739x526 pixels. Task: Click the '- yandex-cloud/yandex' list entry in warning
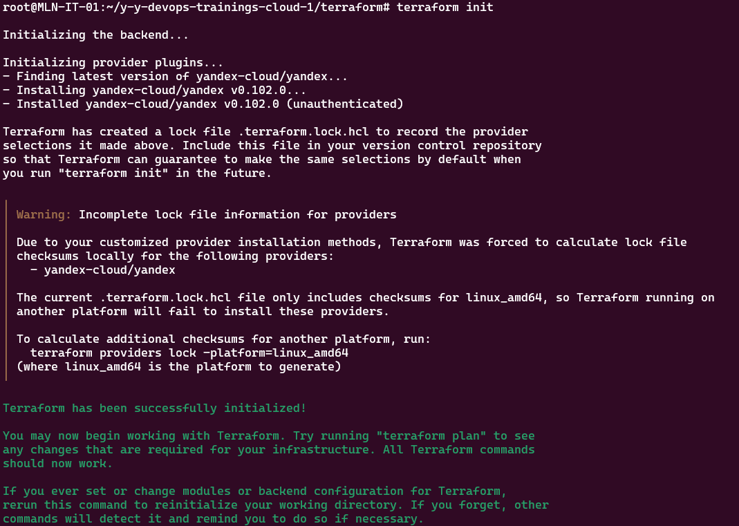(103, 270)
